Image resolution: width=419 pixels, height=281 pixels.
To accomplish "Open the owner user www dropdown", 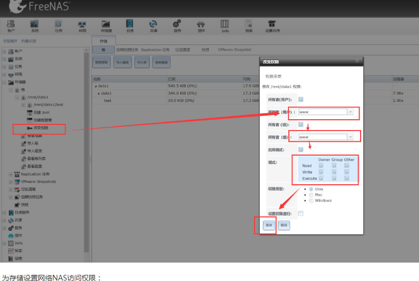I will pos(350,112).
